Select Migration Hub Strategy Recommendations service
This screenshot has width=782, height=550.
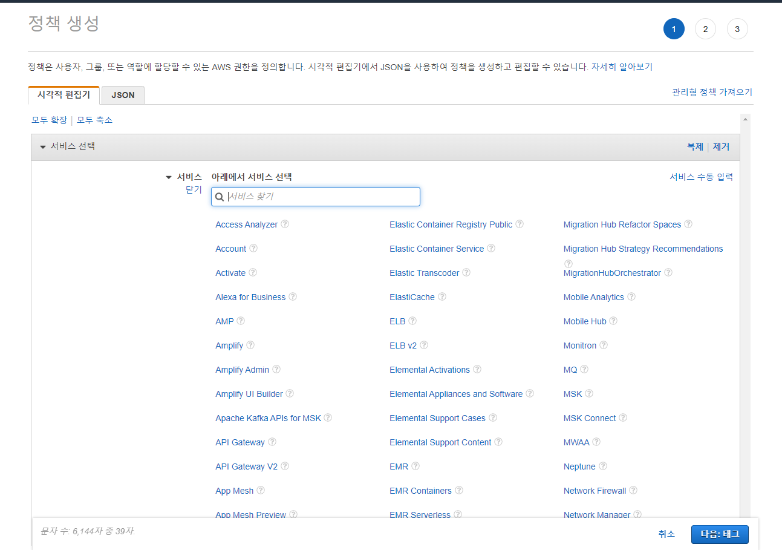click(x=643, y=249)
